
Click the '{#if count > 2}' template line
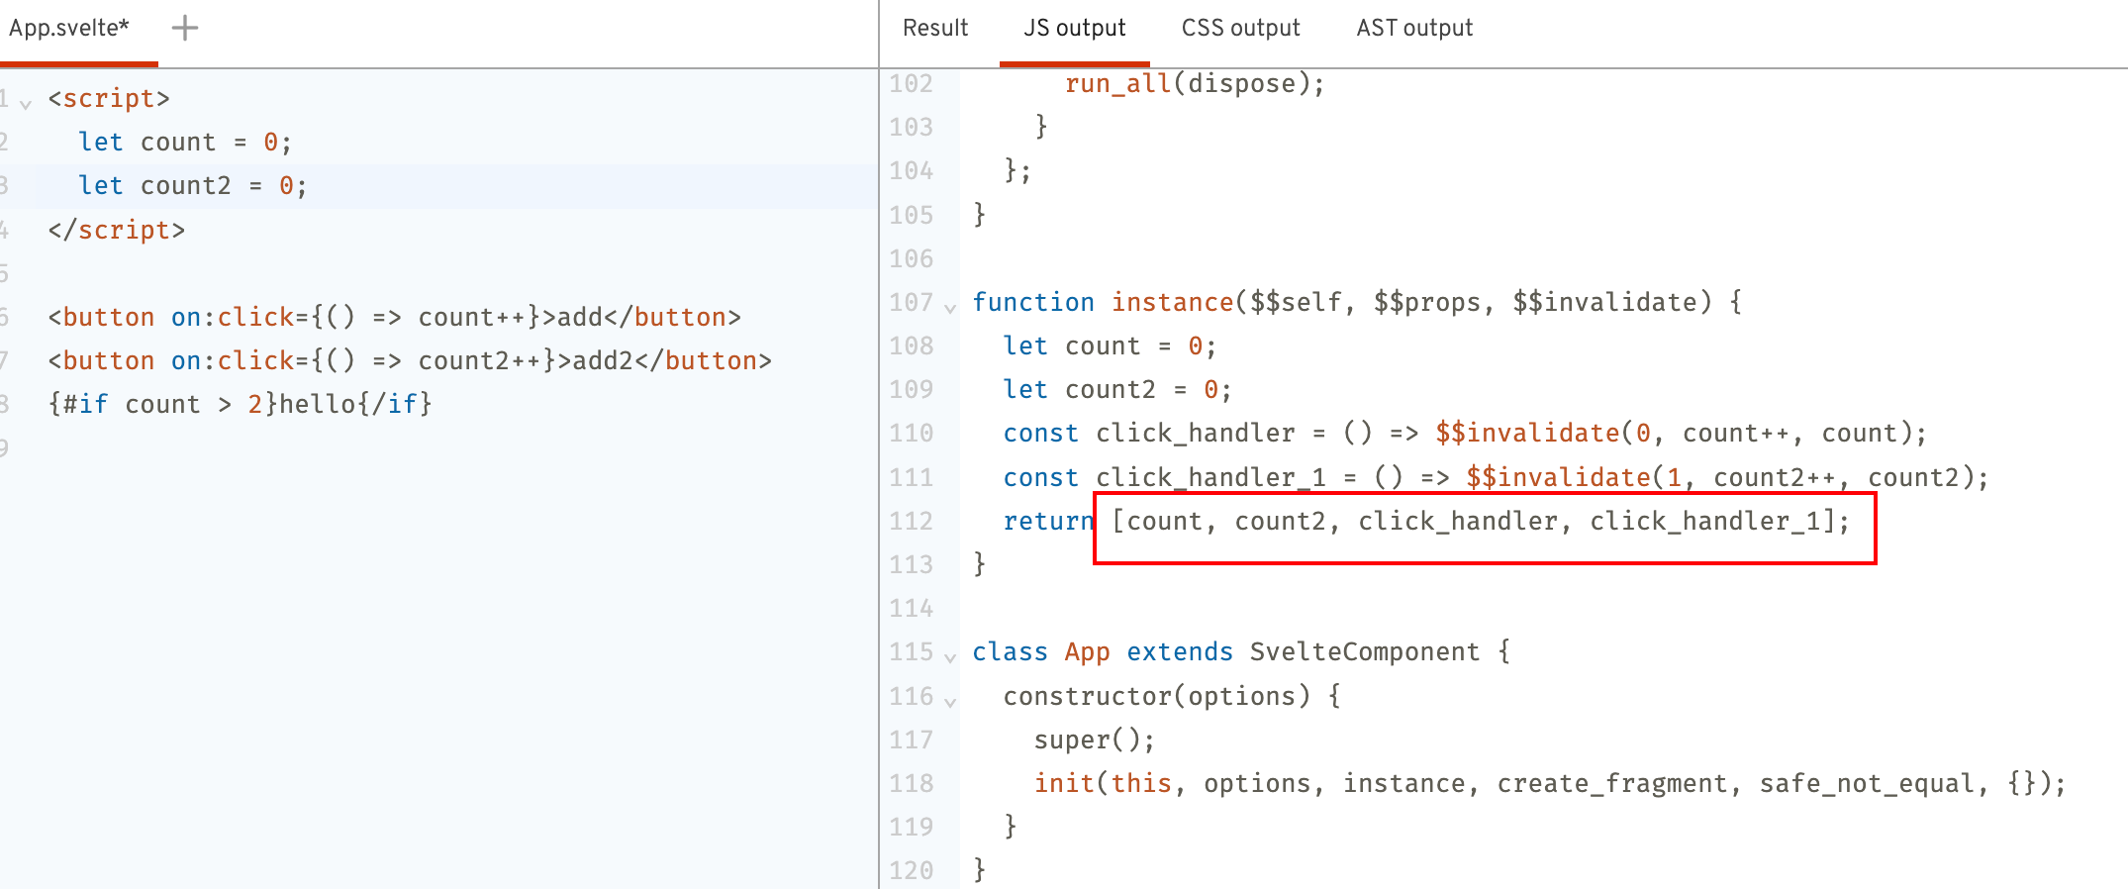(x=240, y=405)
